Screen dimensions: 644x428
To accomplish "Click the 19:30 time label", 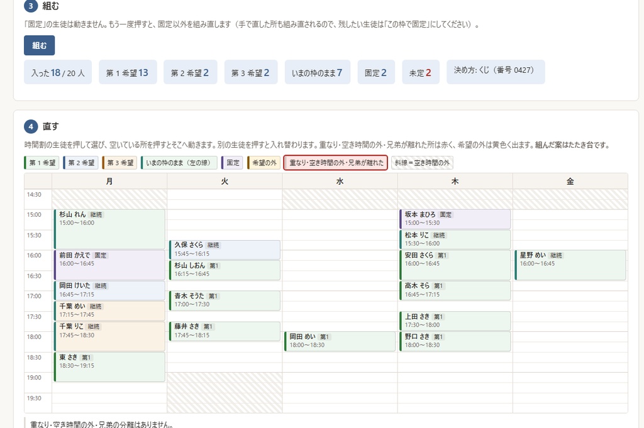I will [x=34, y=398].
